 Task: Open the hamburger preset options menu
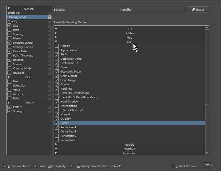pyautogui.click(x=207, y=166)
